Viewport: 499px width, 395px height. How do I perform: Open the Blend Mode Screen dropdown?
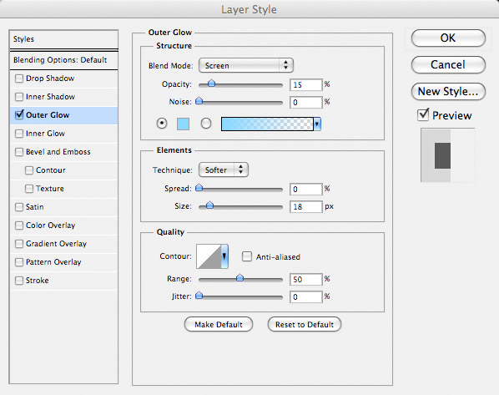pos(245,66)
